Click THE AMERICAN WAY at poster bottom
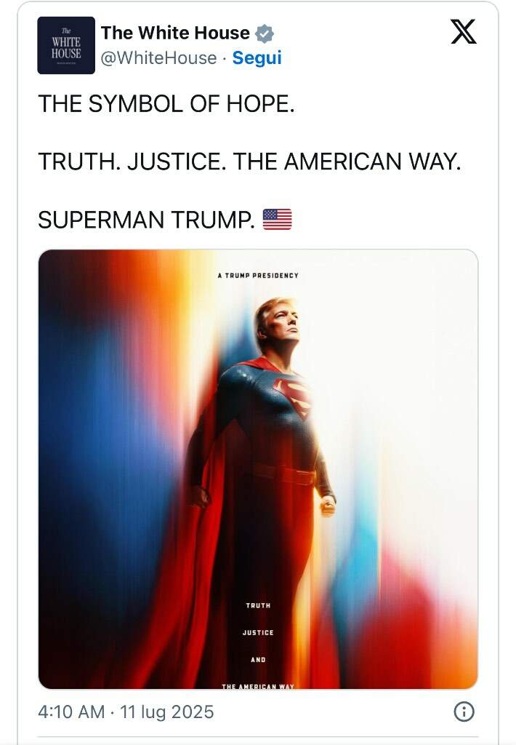The width and height of the screenshot is (516, 745). pos(258,686)
